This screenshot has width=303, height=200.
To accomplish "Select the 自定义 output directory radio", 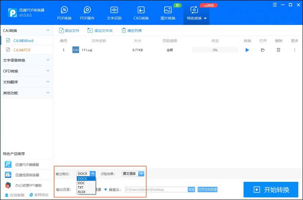I will point(106,190).
